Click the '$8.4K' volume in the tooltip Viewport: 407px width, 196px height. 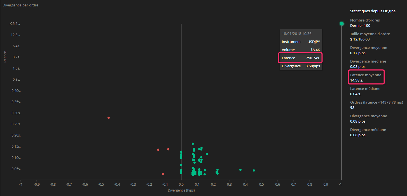click(x=315, y=50)
